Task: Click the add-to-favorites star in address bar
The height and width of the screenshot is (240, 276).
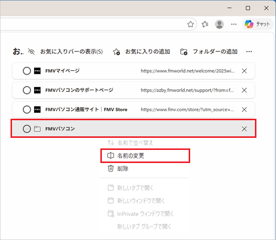Action: 191,24
